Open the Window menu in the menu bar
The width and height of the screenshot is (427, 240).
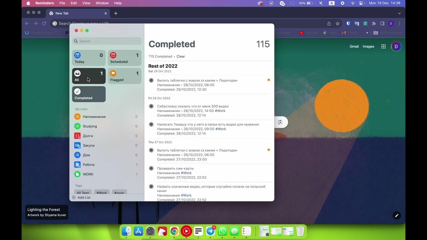coord(102,3)
